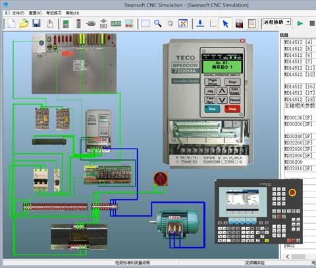Open the 考试练习 menu
The image size is (316, 268).
point(54,13)
